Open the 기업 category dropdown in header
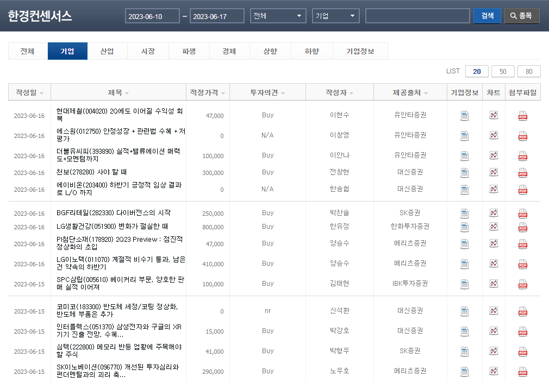The image size is (549, 382). click(335, 16)
